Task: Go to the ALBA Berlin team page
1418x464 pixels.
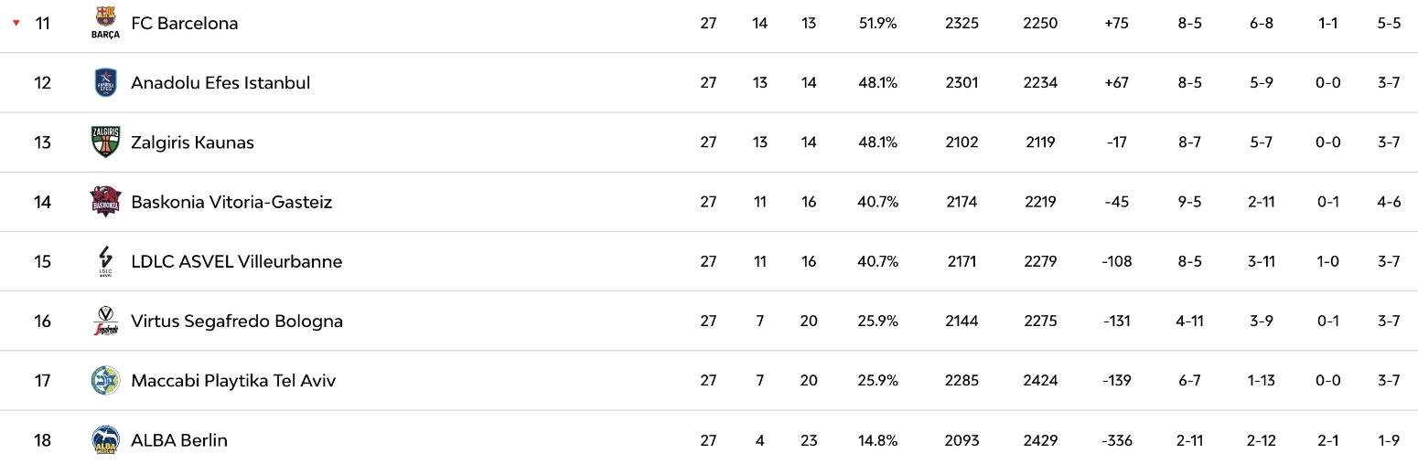Action: point(179,440)
